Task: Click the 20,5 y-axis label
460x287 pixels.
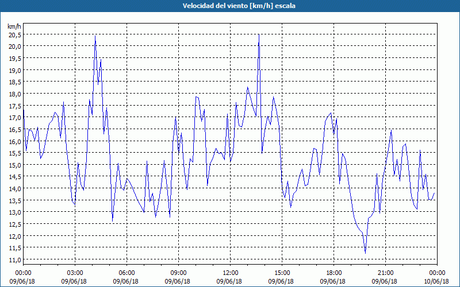Action: pyautogui.click(x=14, y=34)
